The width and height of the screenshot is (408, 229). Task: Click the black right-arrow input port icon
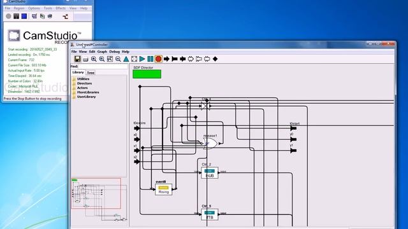[166, 59]
